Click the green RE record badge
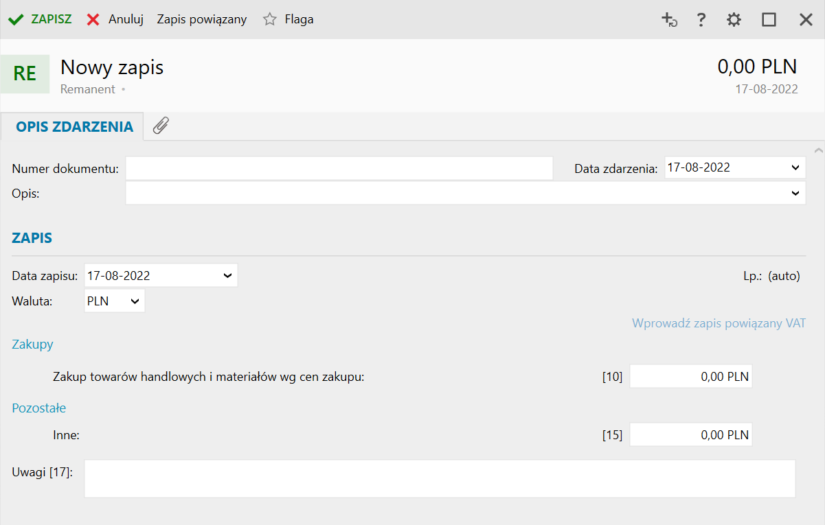Viewport: 825px width, 525px height. tap(25, 73)
